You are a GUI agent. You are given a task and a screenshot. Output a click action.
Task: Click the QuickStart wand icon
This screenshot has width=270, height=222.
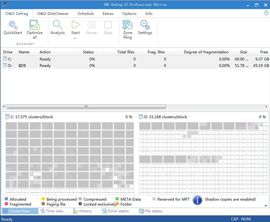click(13, 25)
